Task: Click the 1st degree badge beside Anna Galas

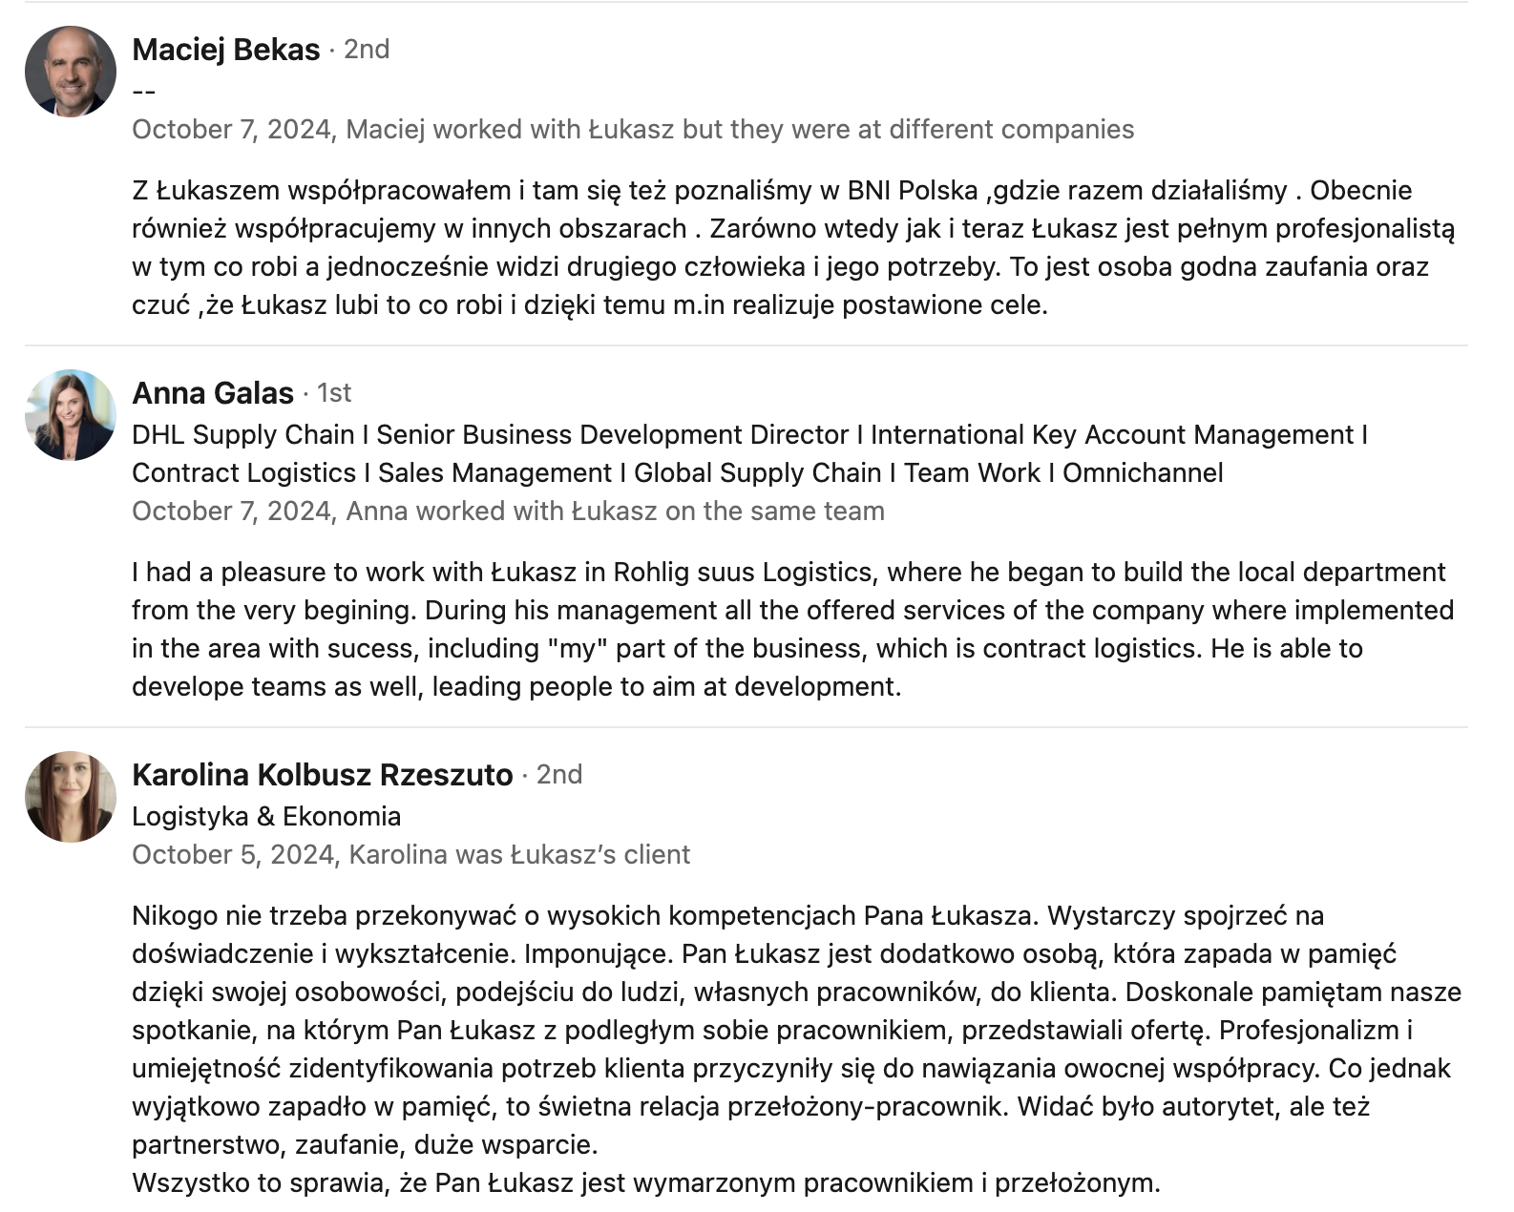Action: (334, 393)
